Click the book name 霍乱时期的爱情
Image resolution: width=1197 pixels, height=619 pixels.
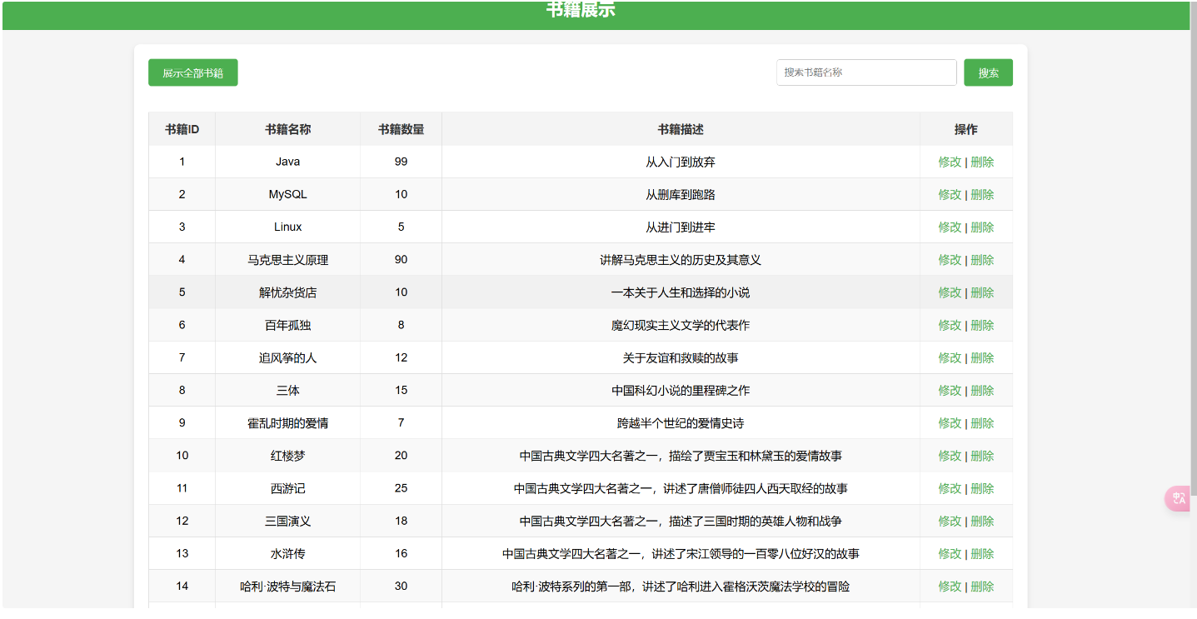pyautogui.click(x=288, y=423)
